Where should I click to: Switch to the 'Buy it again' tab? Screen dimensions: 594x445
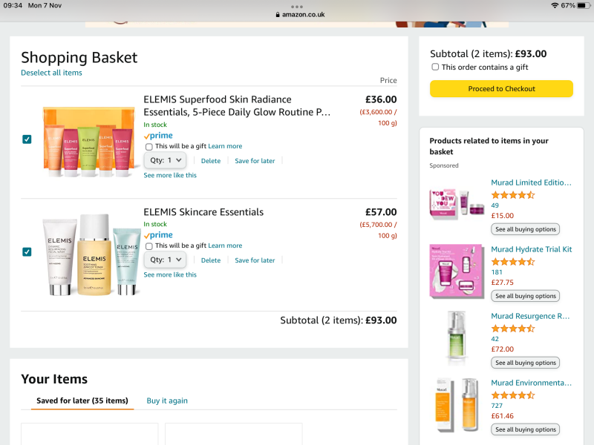pos(167,400)
